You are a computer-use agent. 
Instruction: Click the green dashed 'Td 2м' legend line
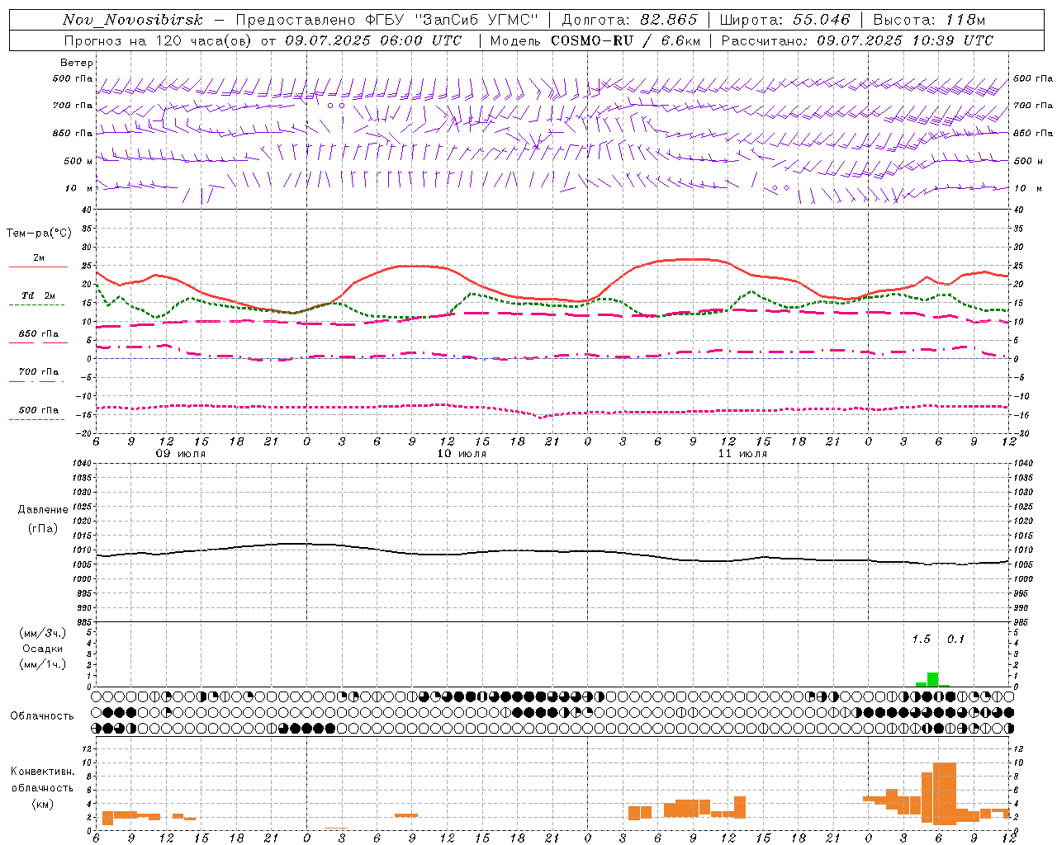click(36, 304)
